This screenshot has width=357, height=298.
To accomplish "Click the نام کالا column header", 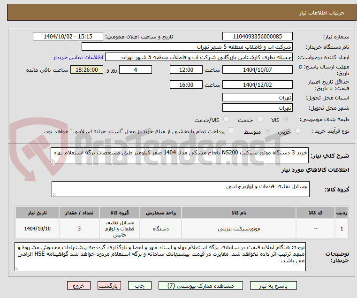I will 239,213.
